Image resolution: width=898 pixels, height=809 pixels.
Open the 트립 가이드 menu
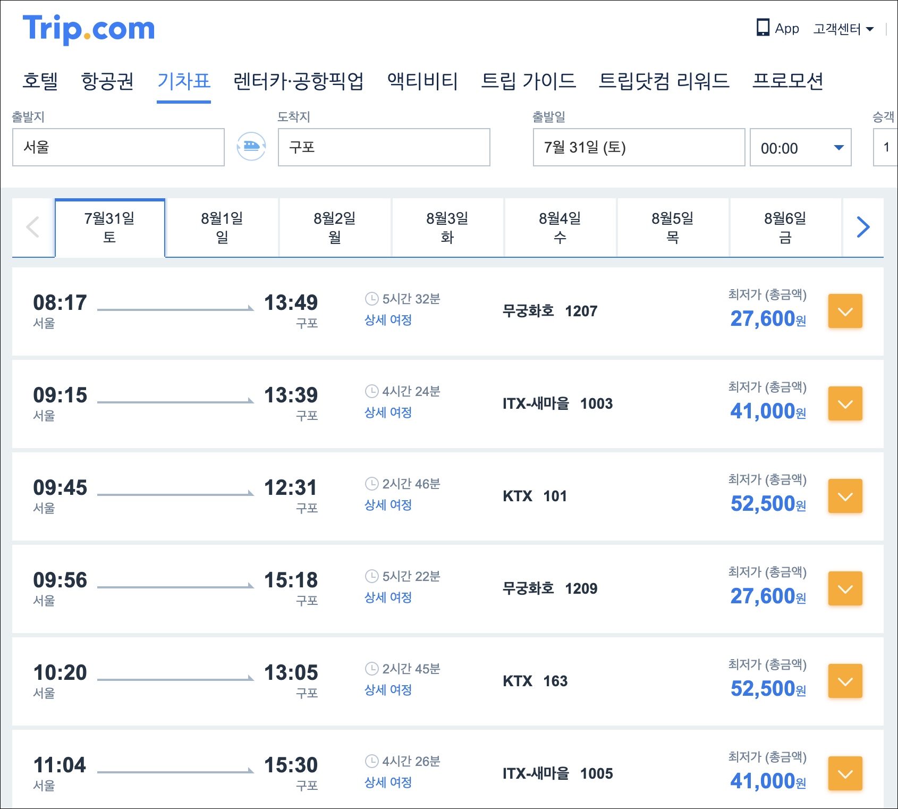(528, 81)
